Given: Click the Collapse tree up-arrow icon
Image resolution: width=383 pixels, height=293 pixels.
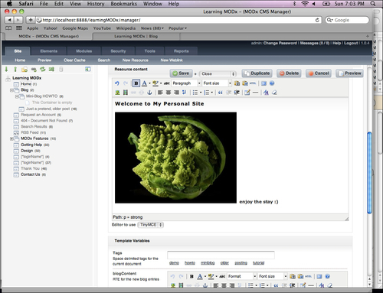Looking at the screenshot, I should [x=15, y=69].
